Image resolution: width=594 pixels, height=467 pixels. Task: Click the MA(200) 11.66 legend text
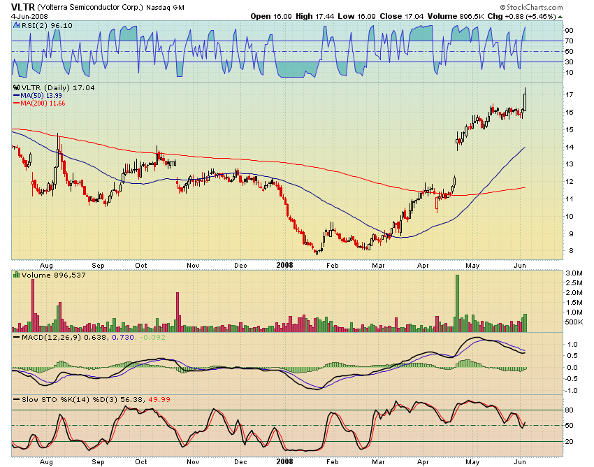point(43,103)
